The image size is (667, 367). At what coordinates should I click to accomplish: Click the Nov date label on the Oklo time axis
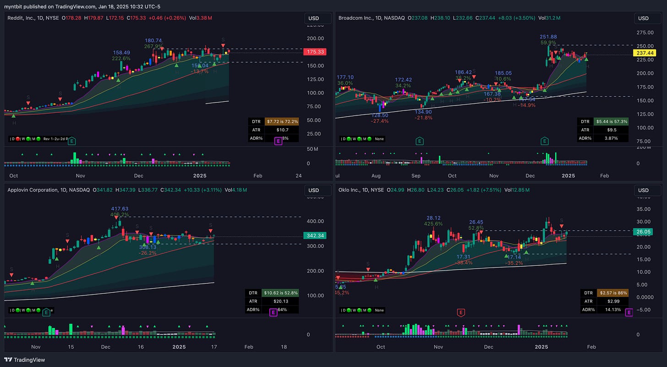coord(438,347)
